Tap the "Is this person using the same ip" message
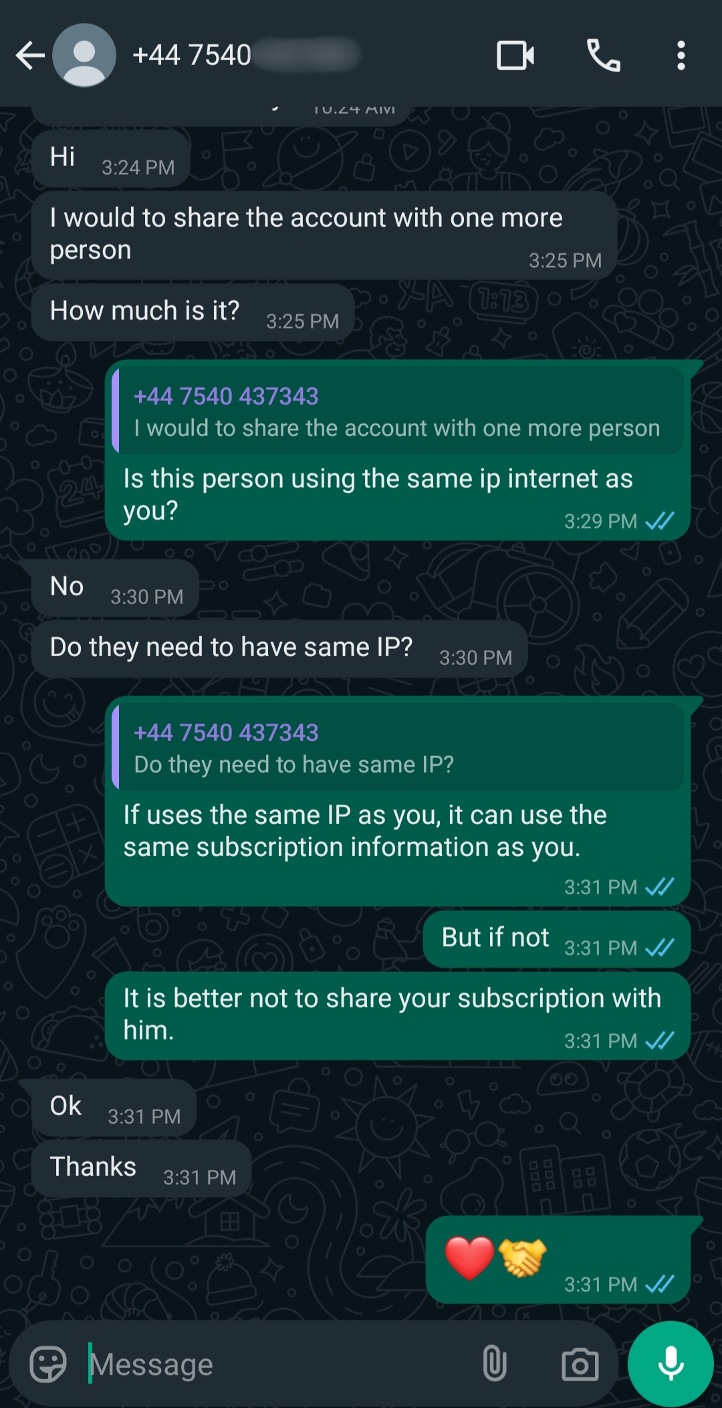The image size is (722, 1408). point(378,495)
